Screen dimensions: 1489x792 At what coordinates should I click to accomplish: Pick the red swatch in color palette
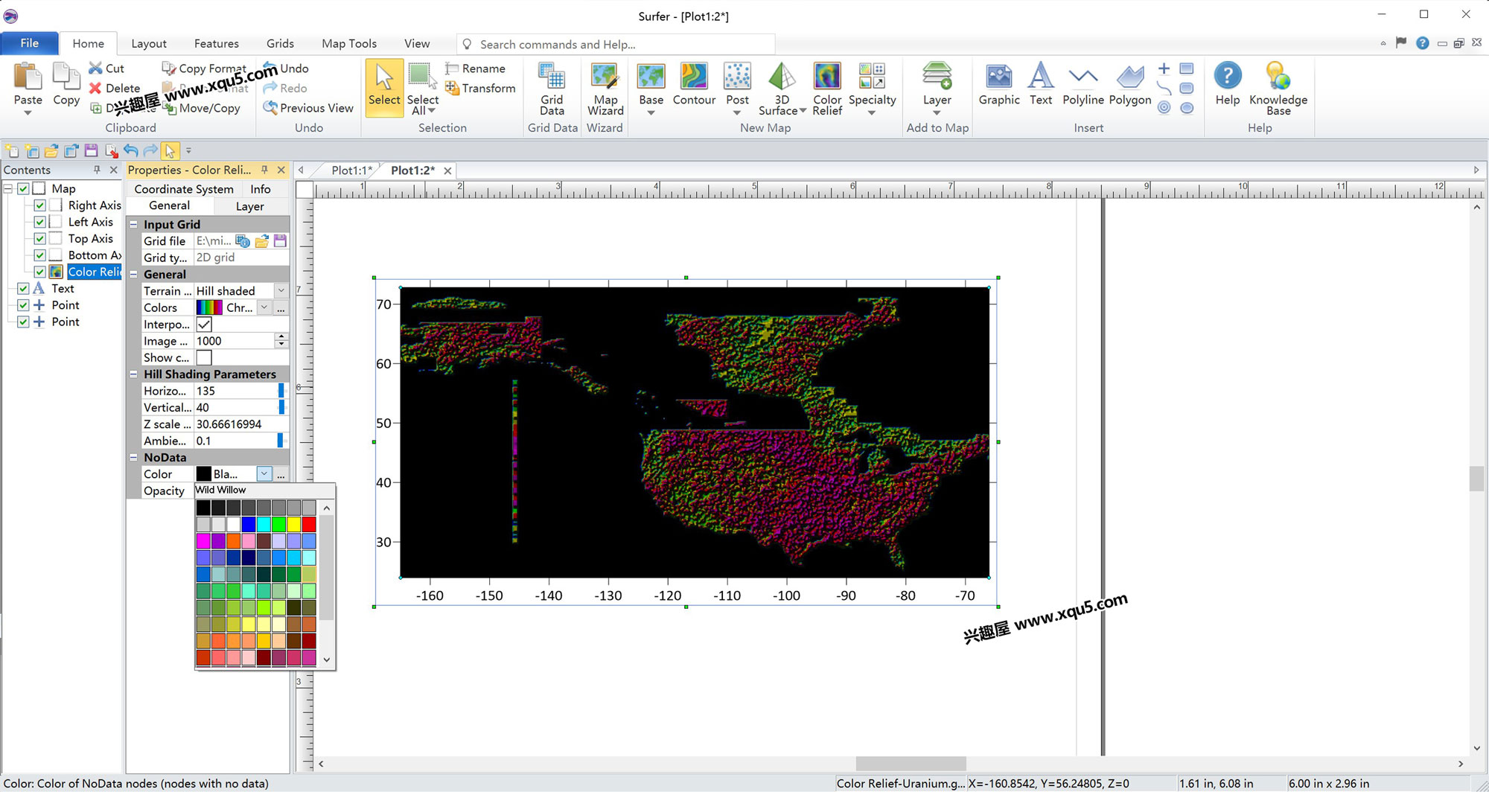tap(309, 524)
